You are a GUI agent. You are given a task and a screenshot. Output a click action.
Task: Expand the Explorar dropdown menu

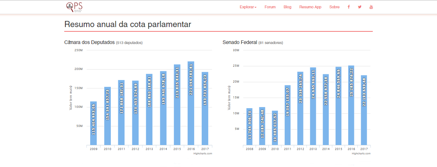(248, 7)
